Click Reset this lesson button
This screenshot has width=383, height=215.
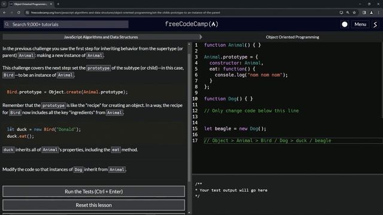(93, 205)
